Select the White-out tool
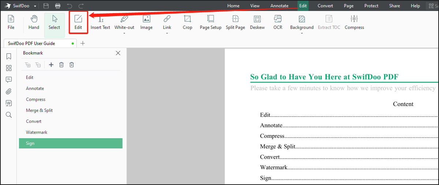Image resolution: width=439 pixels, height=185 pixels. [x=124, y=22]
